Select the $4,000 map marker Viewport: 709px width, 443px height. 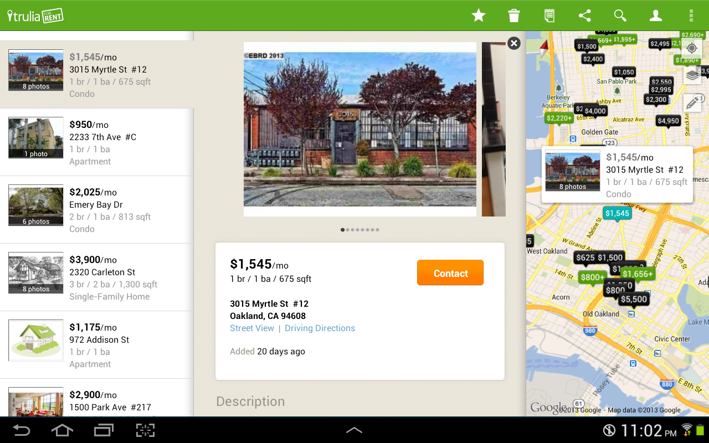(595, 111)
